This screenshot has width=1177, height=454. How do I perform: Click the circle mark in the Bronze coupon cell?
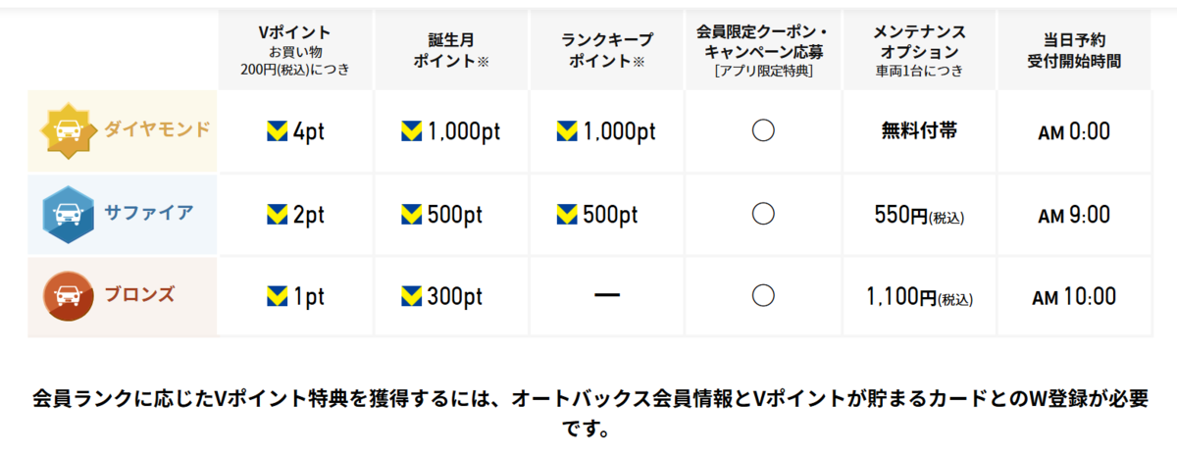(763, 295)
